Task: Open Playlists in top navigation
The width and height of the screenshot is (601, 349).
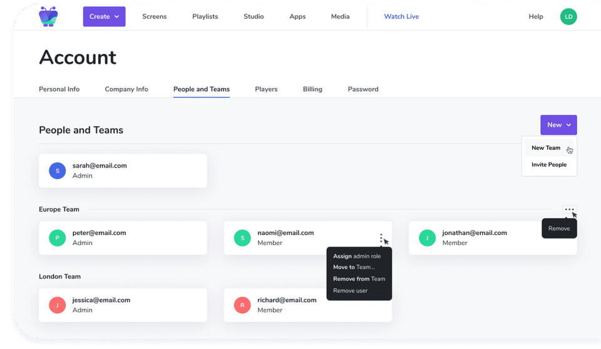Action: (205, 16)
